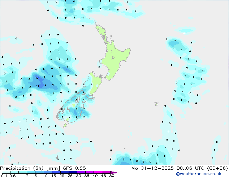229x177 pixels.
Task: Click the legend tick label '0.1'
Action: (4, 176)
